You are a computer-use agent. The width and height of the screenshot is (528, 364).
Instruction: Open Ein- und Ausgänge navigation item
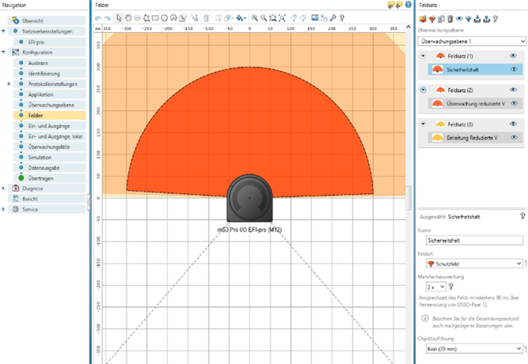(x=48, y=126)
